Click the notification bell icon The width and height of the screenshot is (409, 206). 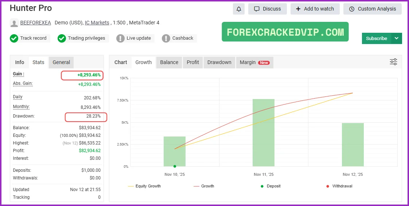point(239,9)
